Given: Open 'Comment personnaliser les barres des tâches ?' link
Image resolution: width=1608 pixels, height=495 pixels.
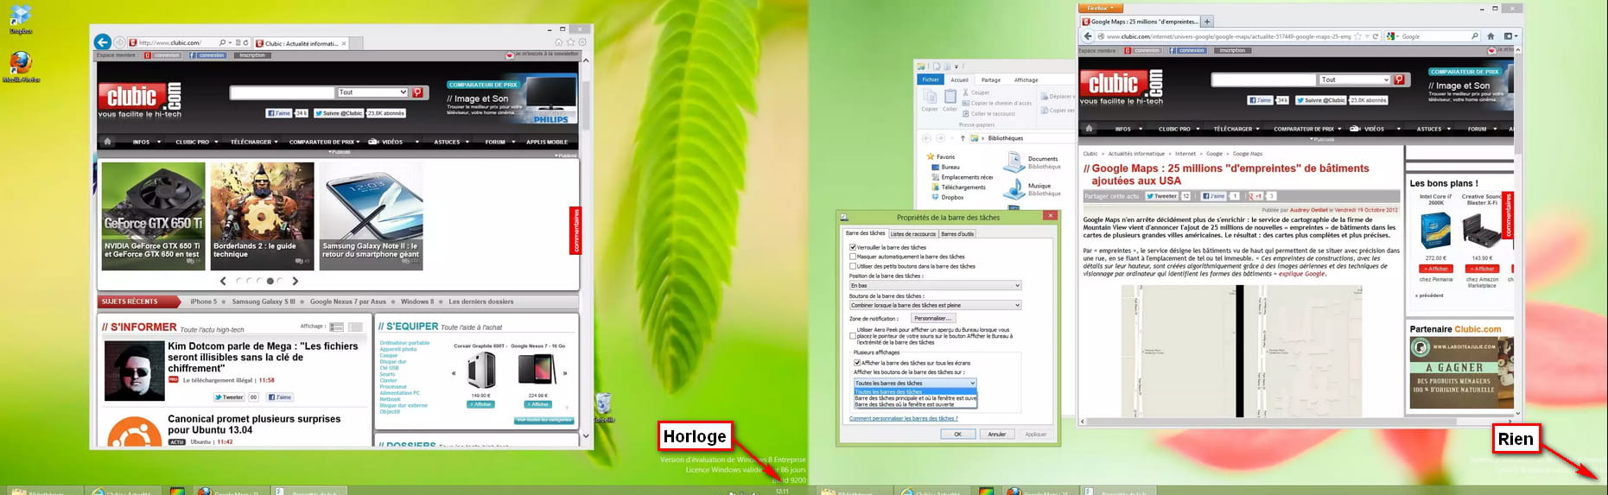Looking at the screenshot, I should [903, 418].
